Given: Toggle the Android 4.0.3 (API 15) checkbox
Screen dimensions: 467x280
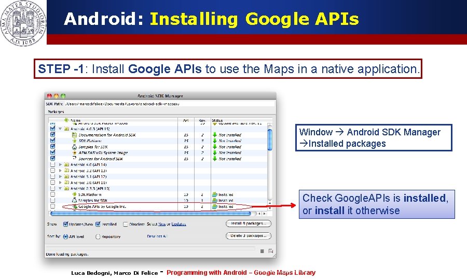Looking at the screenshot, I should point(53,129).
